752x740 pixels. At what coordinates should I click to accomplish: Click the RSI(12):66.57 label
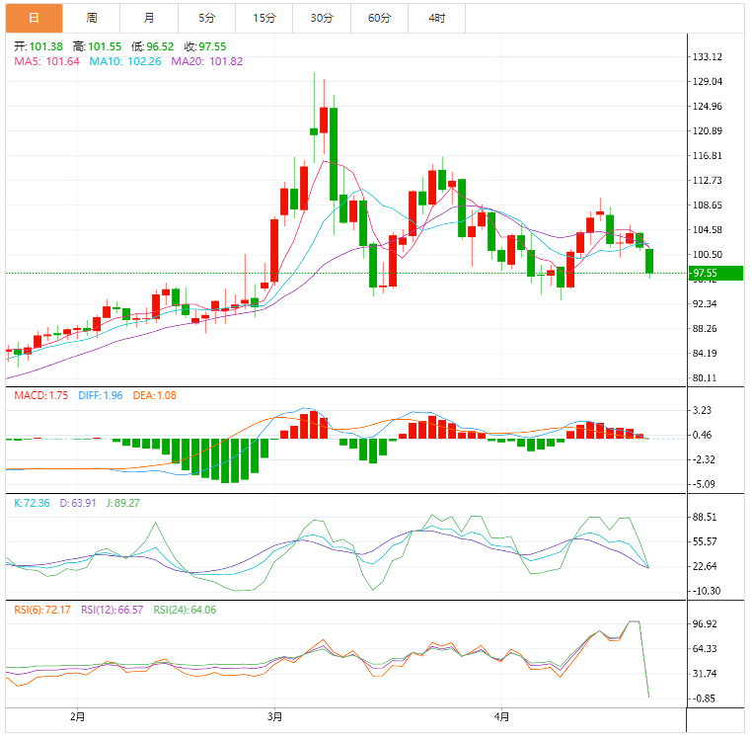(x=112, y=610)
